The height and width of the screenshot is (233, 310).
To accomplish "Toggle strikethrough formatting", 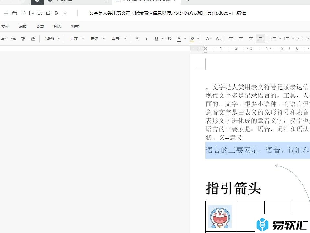I will 169,39.
